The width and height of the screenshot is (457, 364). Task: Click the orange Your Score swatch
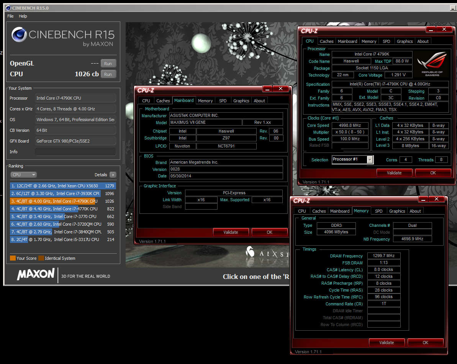coord(13,258)
